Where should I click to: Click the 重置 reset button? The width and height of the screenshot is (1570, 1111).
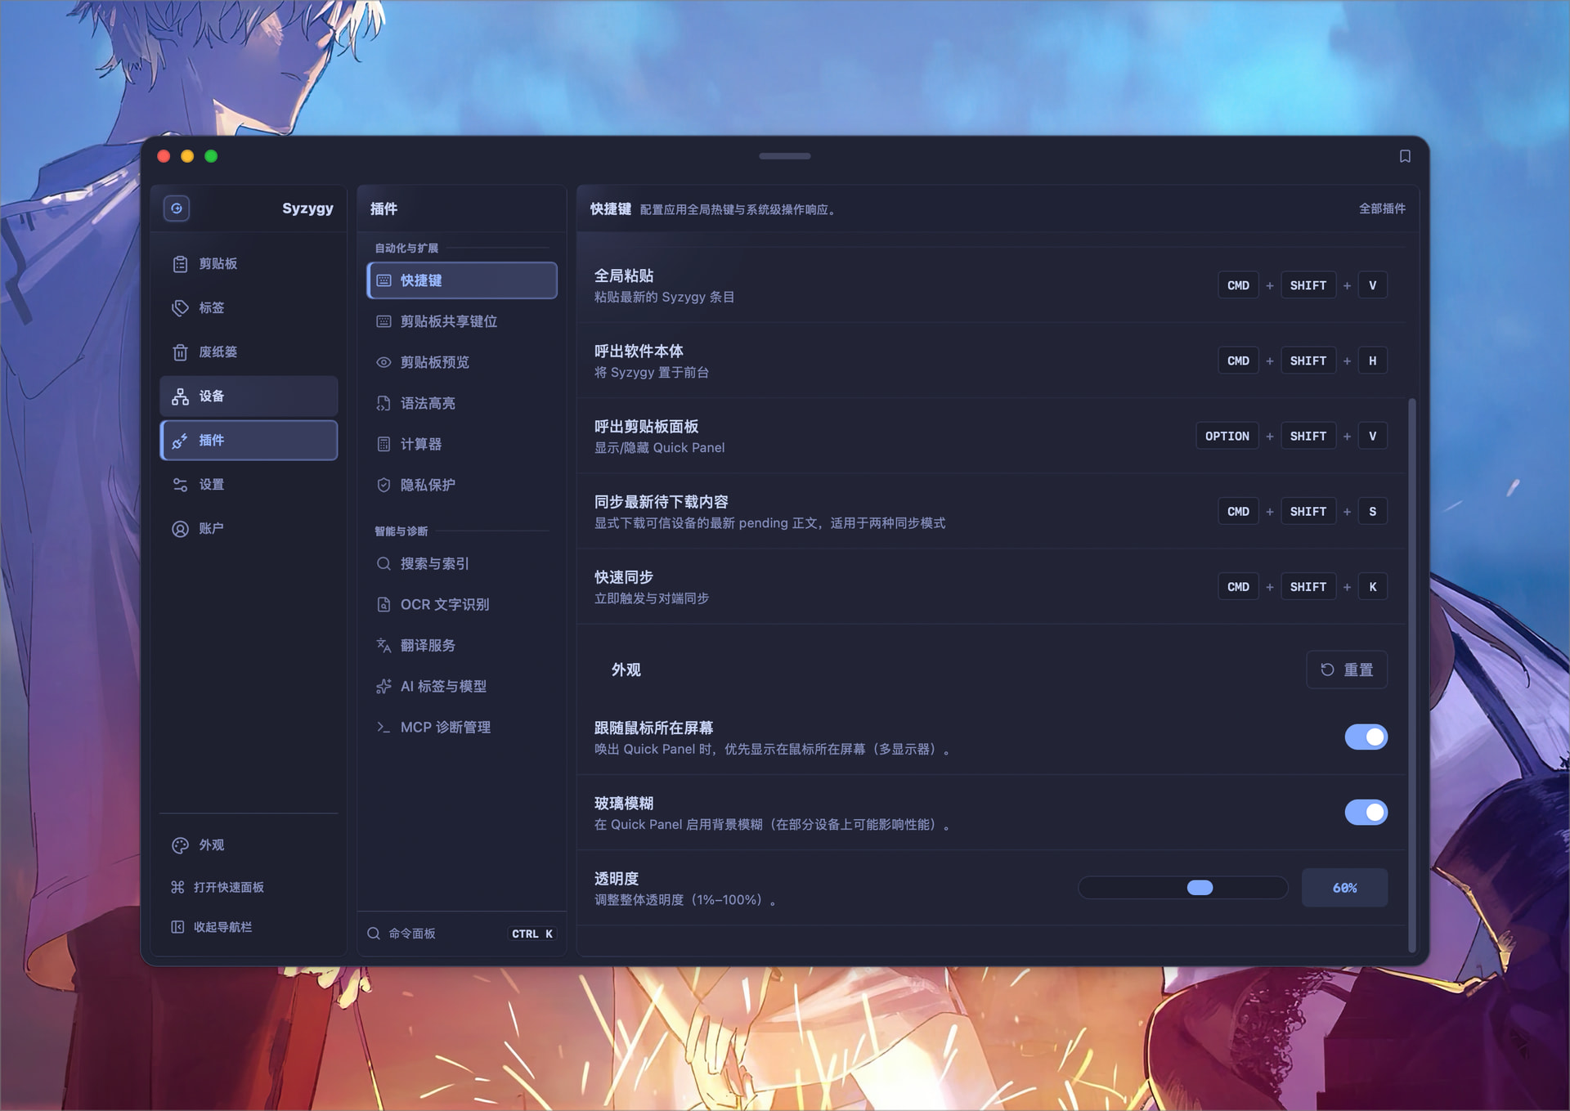1347,670
